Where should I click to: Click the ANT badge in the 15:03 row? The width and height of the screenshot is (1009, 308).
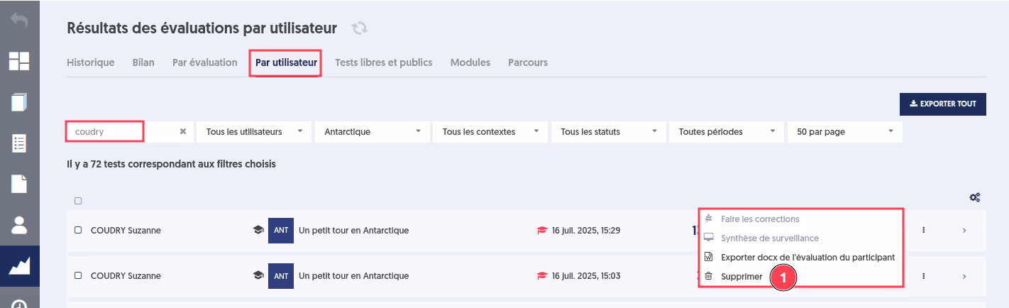281,275
